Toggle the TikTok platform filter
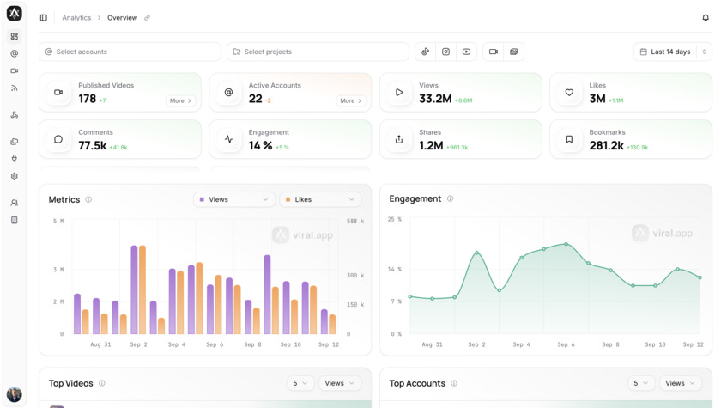The height and width of the screenshot is (408, 721). coord(426,52)
